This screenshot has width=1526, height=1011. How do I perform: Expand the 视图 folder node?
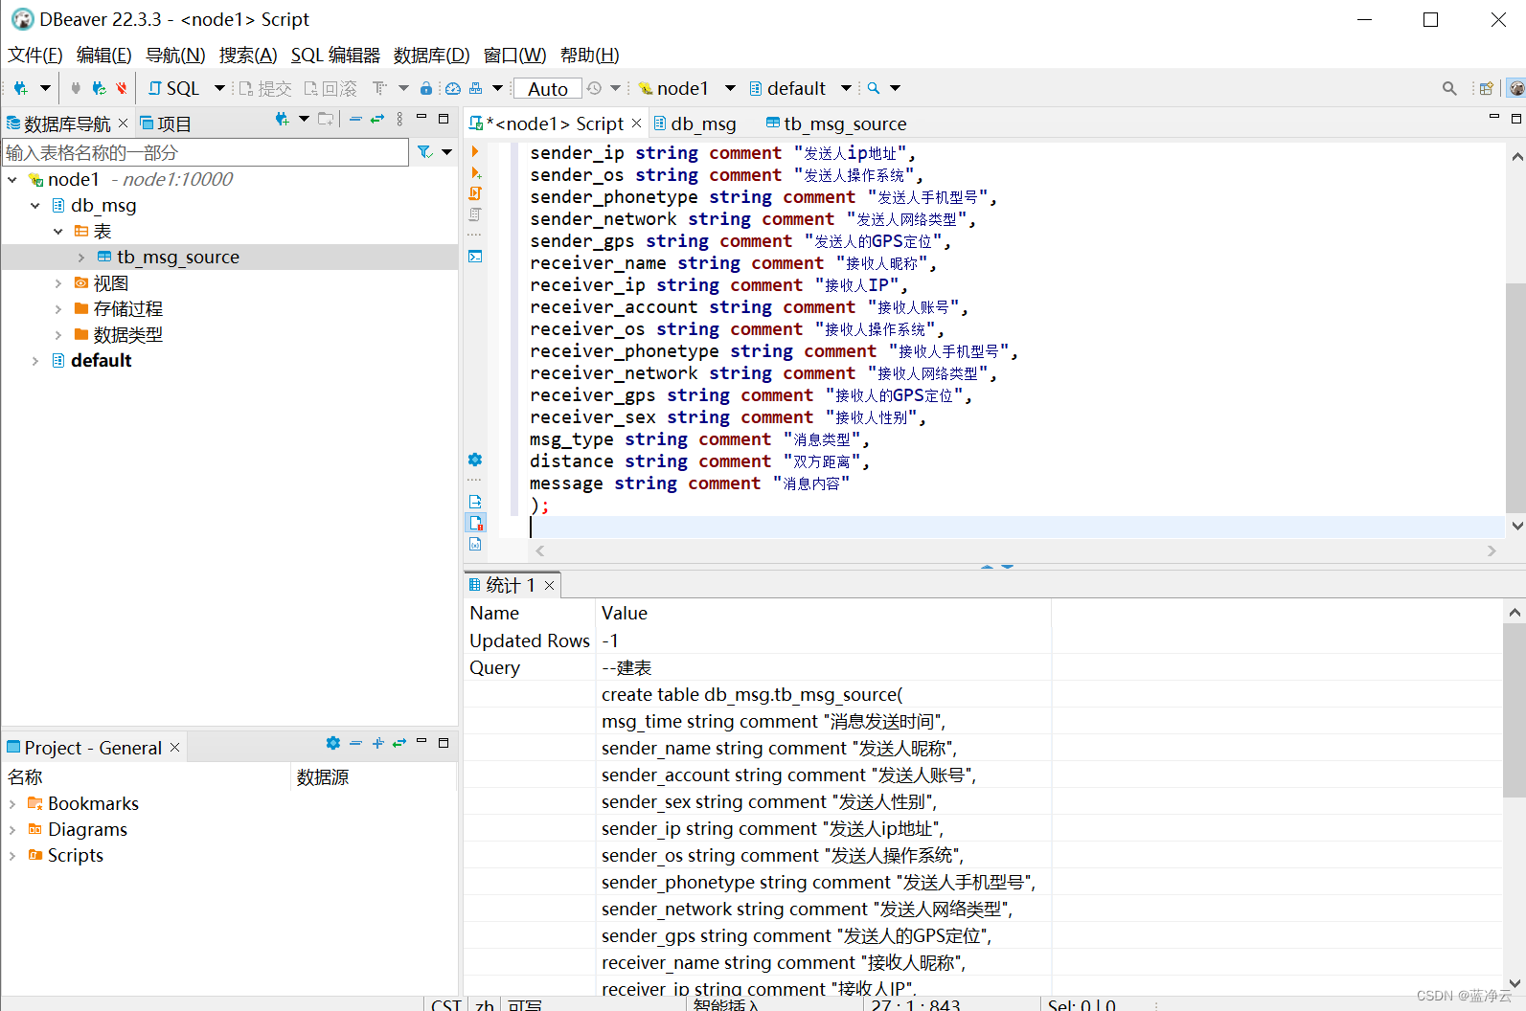(58, 283)
